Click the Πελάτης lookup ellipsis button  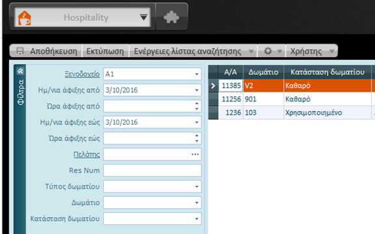point(195,155)
